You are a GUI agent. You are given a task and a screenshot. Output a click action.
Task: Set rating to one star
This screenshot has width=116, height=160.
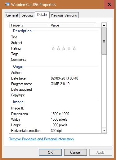coord(53,48)
